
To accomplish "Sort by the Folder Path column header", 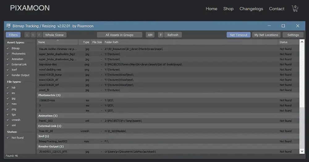I will point(190,42).
